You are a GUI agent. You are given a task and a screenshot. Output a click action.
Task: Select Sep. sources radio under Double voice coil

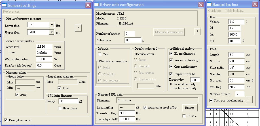pyautogui.click(x=136, y=72)
